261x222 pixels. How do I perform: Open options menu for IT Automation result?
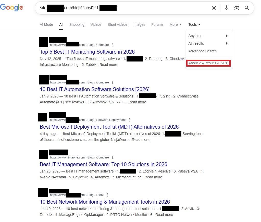pyautogui.click(x=113, y=82)
